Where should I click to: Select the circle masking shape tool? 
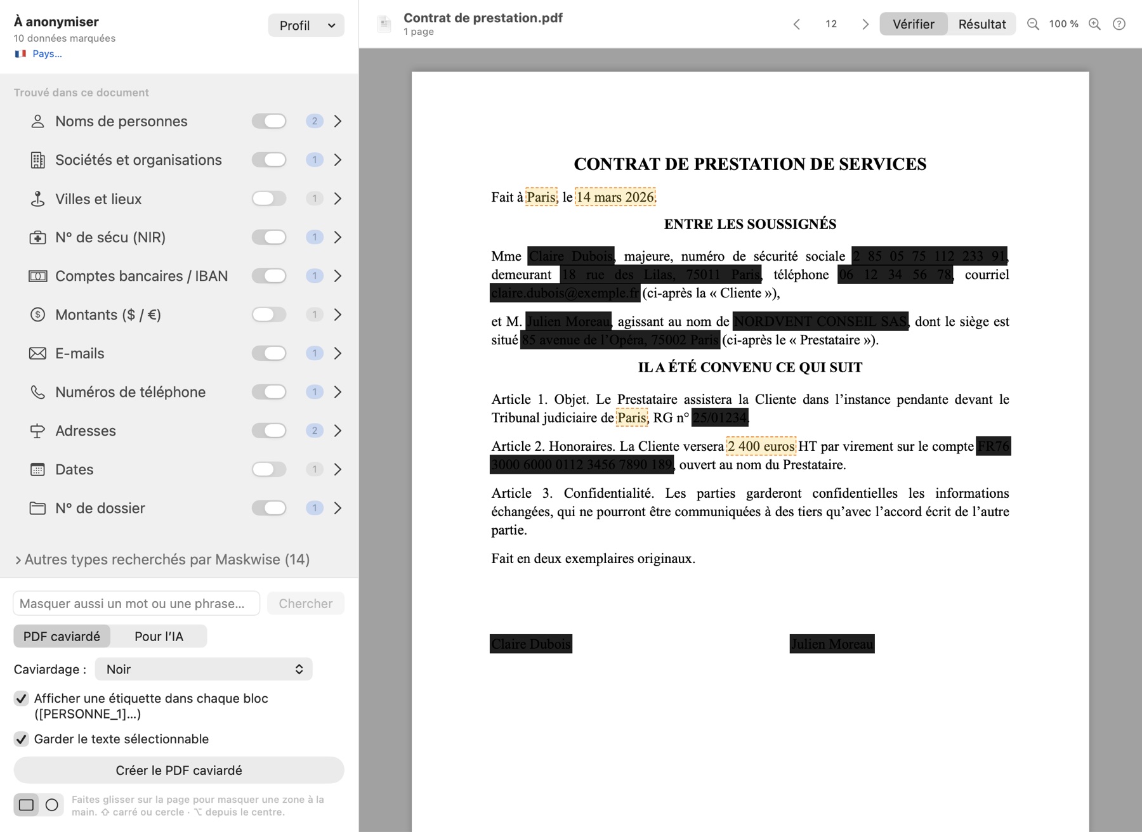click(x=52, y=805)
